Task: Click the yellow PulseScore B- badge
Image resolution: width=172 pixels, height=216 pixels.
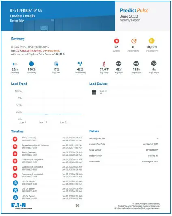Action: [x=151, y=41]
